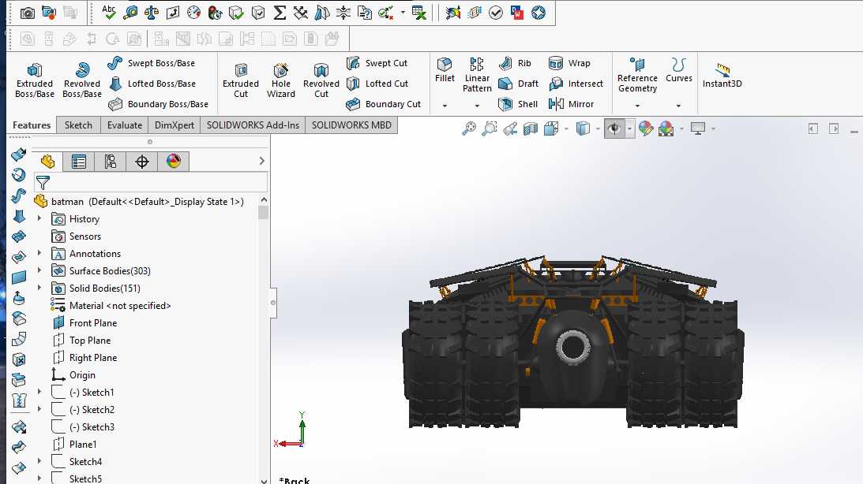Expand the Linear Pattern dropdown arrow
The image size is (863, 484).
click(477, 106)
